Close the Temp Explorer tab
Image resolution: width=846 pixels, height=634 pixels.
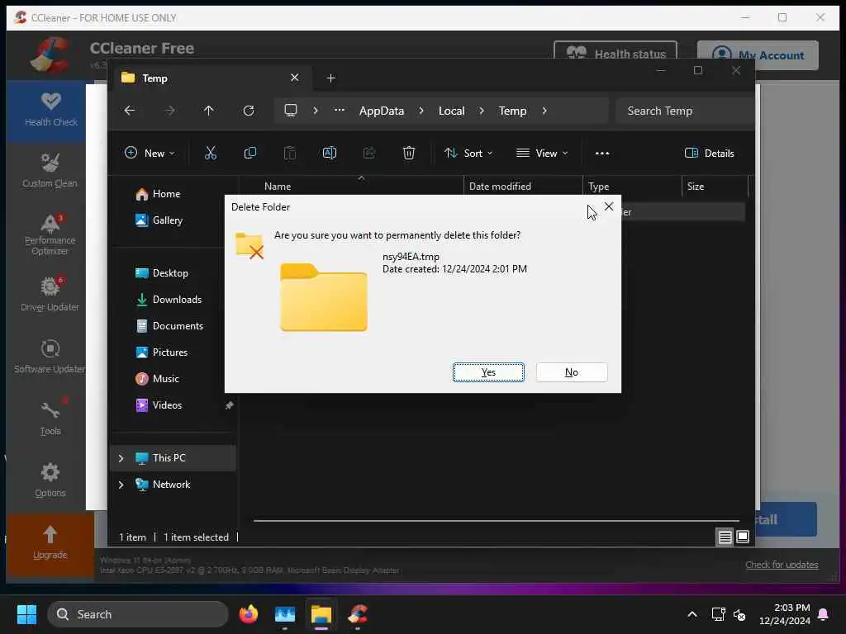pyautogui.click(x=295, y=78)
